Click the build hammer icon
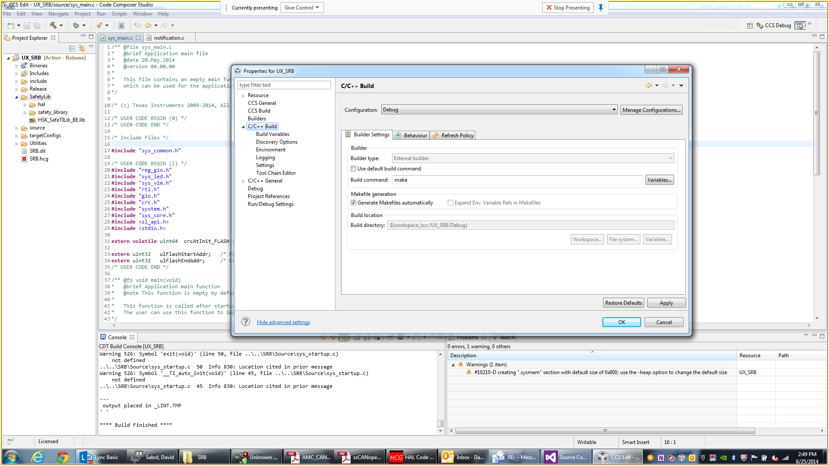The height and width of the screenshot is (466, 829). (x=53, y=25)
